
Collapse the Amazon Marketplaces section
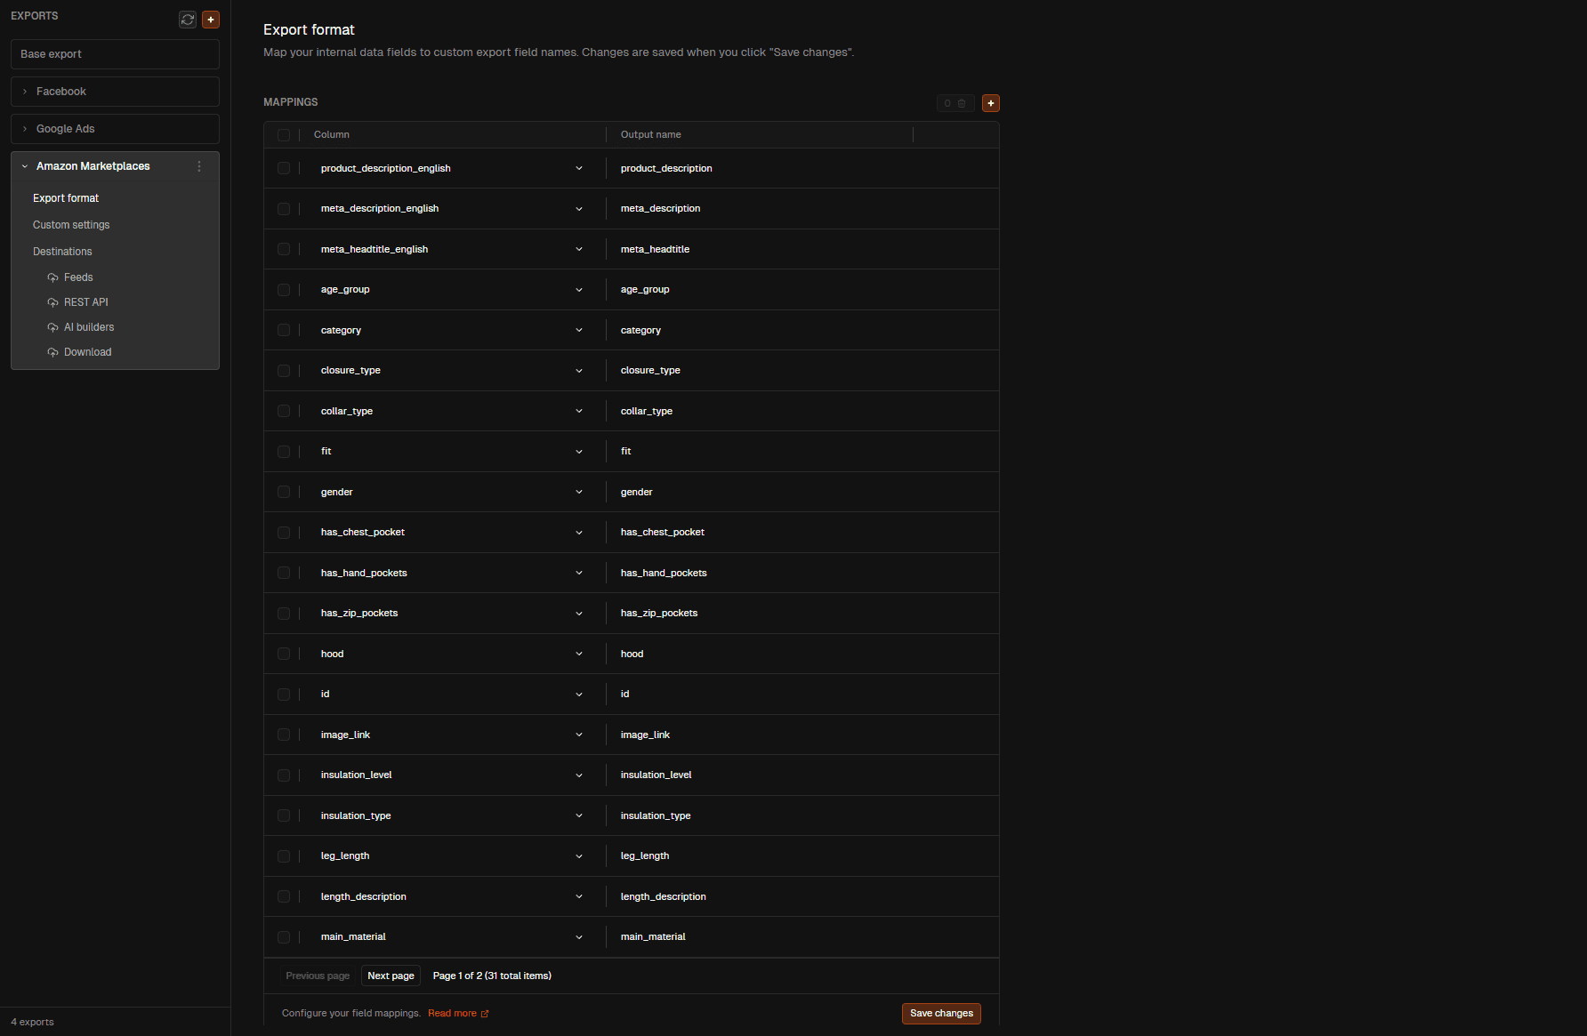[24, 166]
